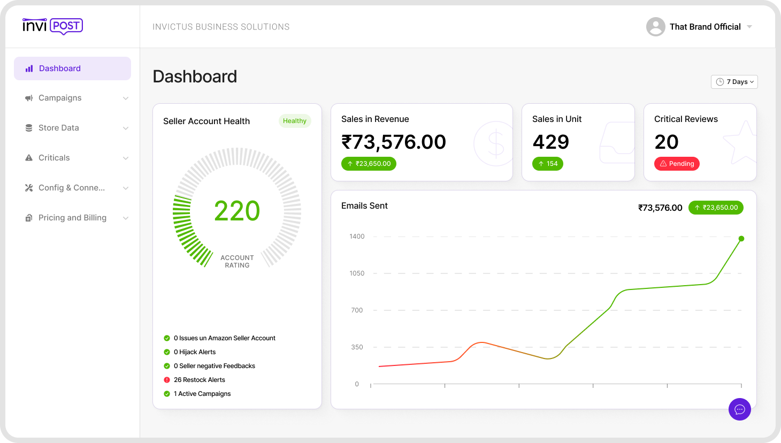Click the Dashboard bar chart icon
This screenshot has height=443, width=781.
(x=29, y=68)
